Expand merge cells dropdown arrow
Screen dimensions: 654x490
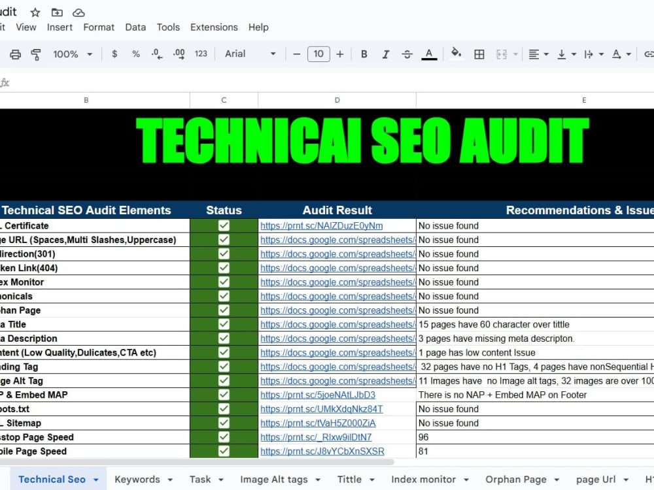(515, 54)
